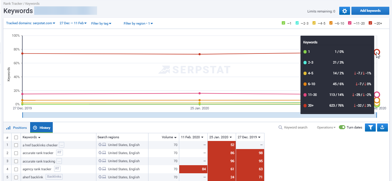Viewport: 392px width, 181px height.
Task: Open settings with the gear icon button
Action: click(x=345, y=11)
